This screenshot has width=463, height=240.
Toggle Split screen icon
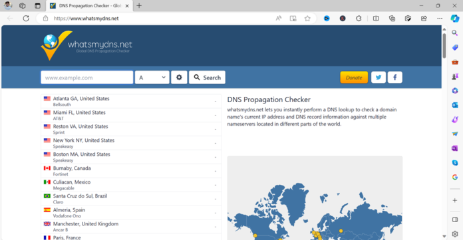[x=376, y=19]
